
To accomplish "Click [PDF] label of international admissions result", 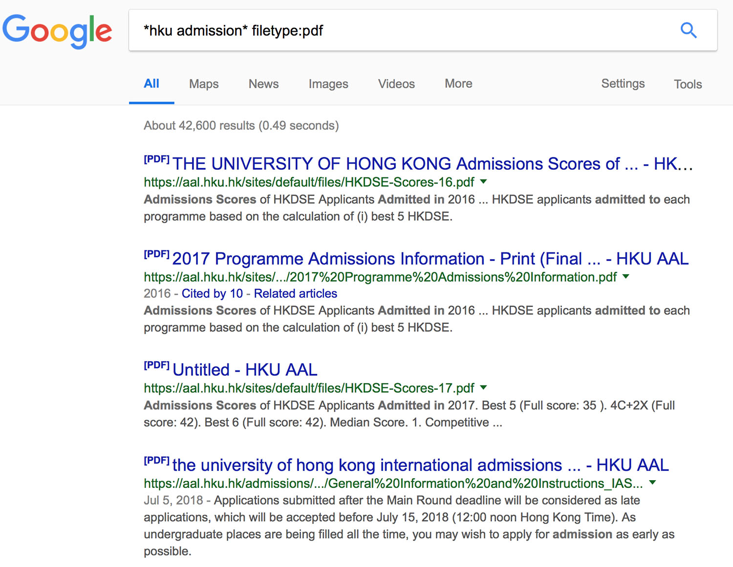I will click(x=156, y=460).
